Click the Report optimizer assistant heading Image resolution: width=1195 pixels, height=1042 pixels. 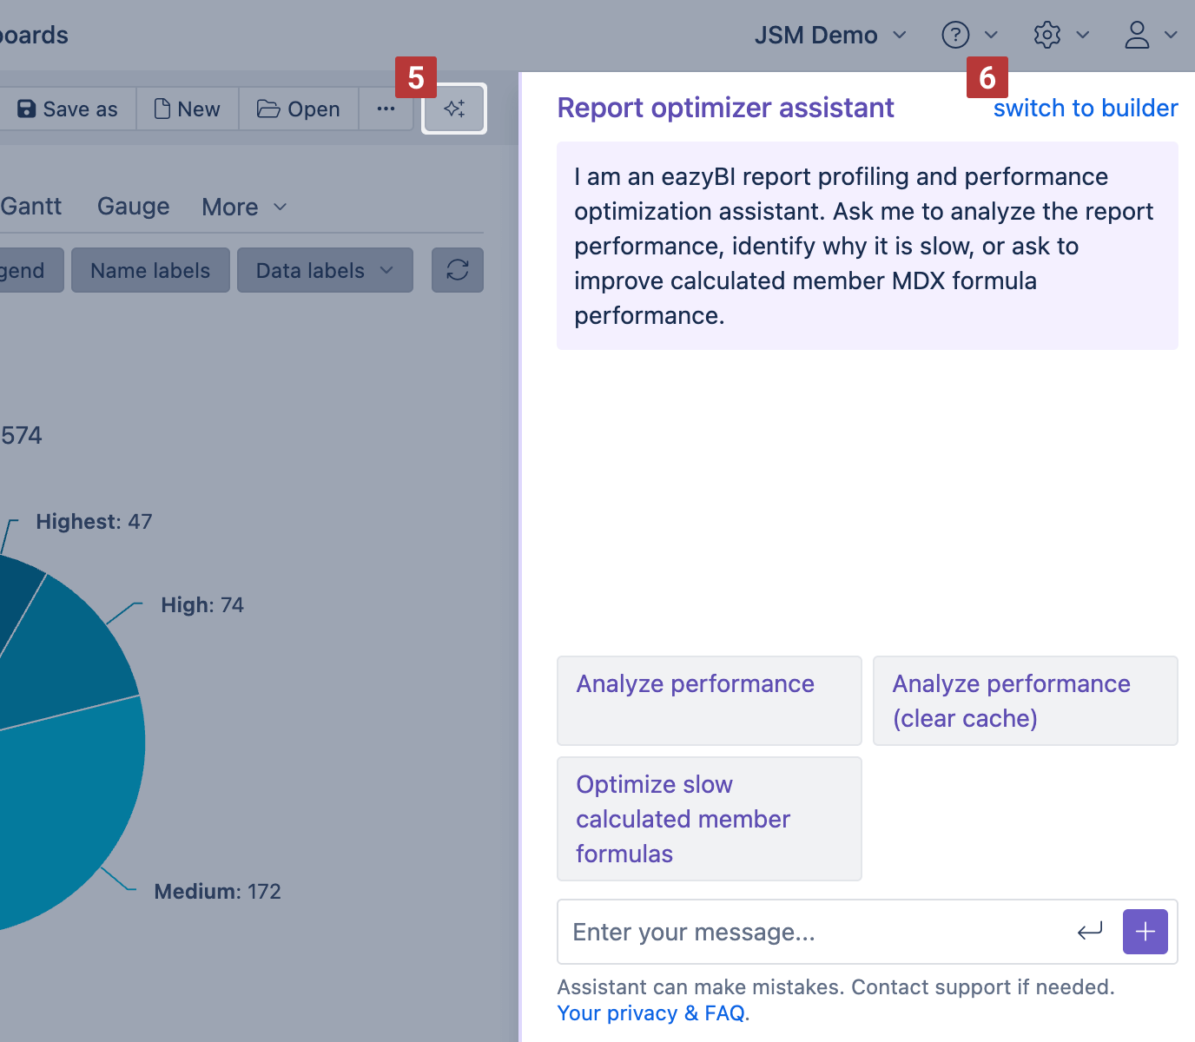725,108
